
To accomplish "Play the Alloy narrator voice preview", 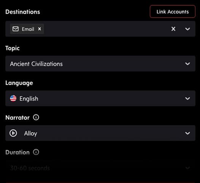I will pyautogui.click(x=13, y=133).
